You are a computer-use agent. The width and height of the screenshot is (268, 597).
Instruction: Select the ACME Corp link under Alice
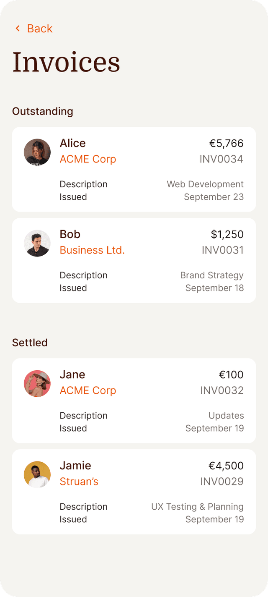[88, 159]
